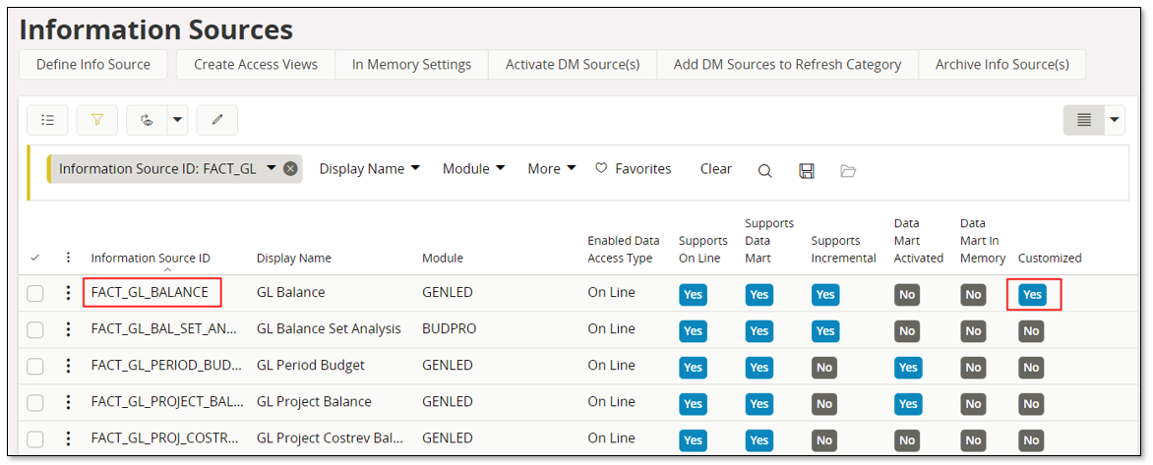Click the Archive Info Source(s) button

1001,65
